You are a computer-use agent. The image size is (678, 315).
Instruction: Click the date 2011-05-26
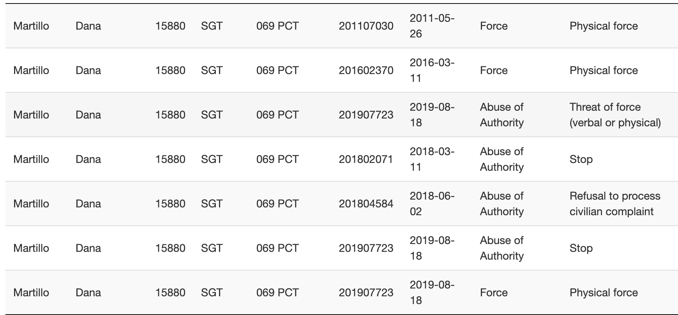(x=432, y=26)
